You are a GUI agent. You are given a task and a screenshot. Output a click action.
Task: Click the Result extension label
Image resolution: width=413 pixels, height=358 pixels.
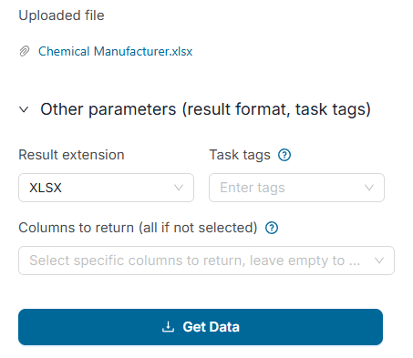click(x=71, y=155)
